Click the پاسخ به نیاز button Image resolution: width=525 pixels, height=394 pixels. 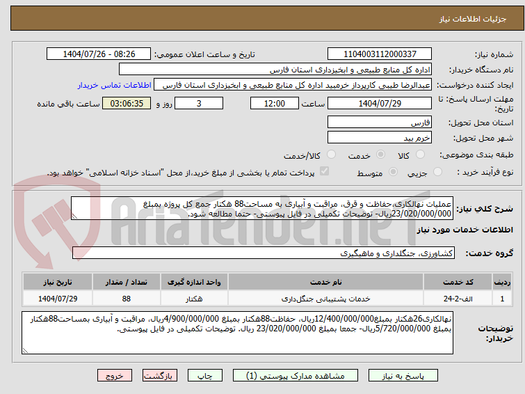tap(403, 376)
